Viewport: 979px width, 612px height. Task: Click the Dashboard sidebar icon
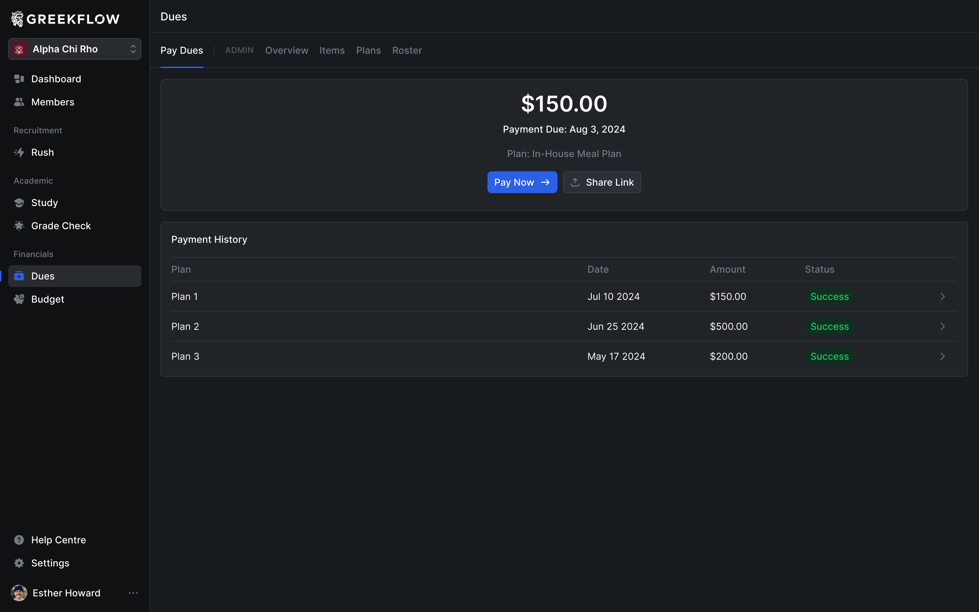point(19,79)
